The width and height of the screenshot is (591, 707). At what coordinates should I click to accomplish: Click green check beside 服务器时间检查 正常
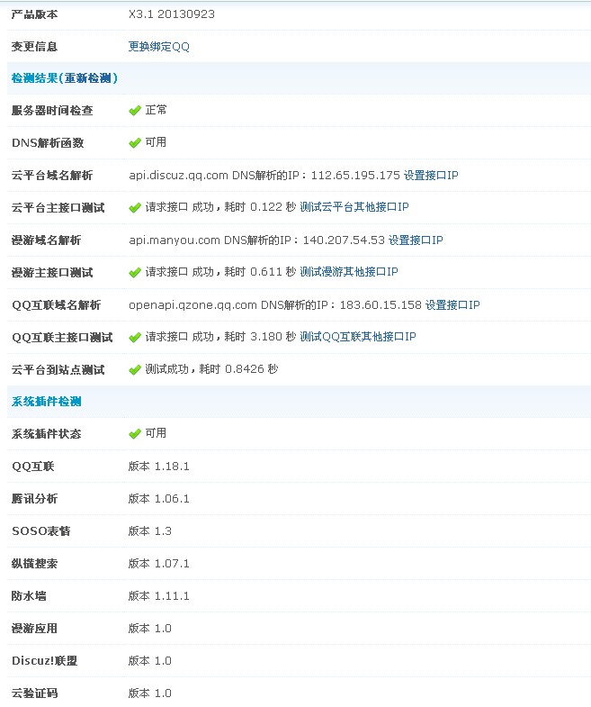coord(135,111)
